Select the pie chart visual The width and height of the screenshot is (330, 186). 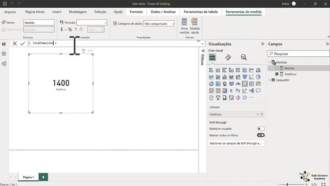pos(258,77)
